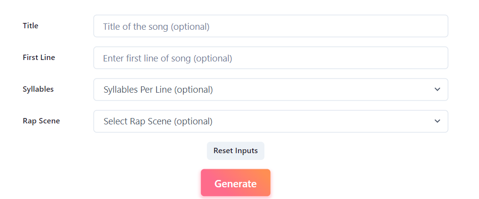Open the Select Rap Scene dropdown
The width and height of the screenshot is (479, 199).
[x=271, y=121]
